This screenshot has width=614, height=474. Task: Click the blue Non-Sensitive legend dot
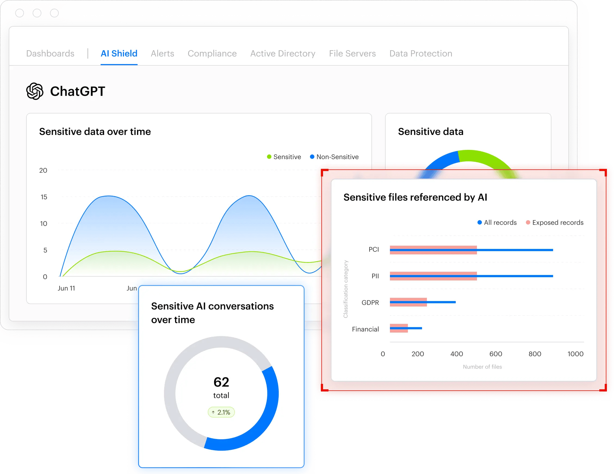click(x=312, y=157)
